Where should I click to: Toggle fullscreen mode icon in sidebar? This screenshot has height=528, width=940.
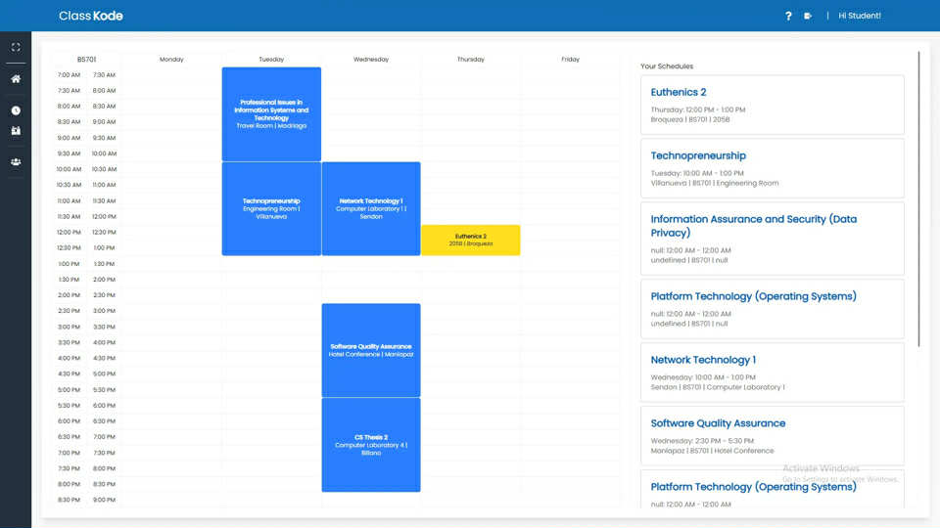coord(16,47)
